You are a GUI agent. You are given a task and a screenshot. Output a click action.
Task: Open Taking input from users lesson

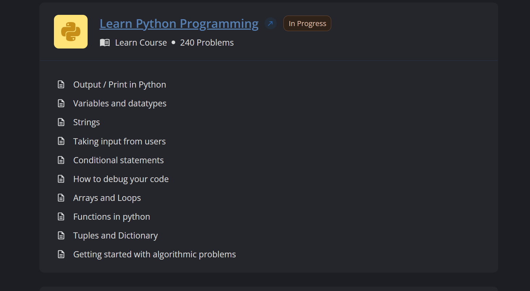(x=119, y=141)
